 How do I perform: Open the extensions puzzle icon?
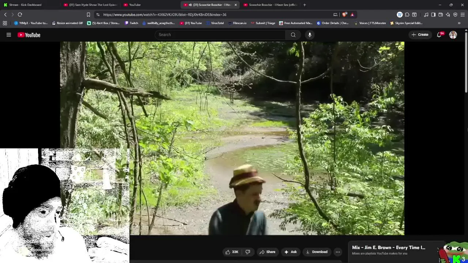(407, 15)
